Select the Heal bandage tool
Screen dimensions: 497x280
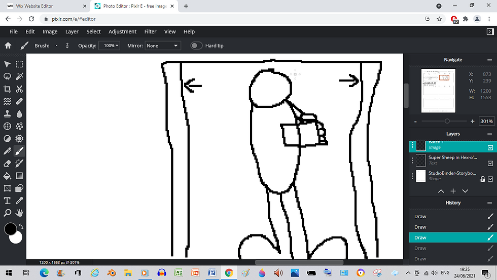click(x=19, y=101)
